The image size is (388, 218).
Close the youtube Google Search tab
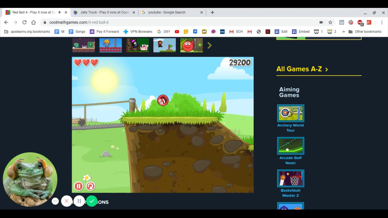pos(202,12)
